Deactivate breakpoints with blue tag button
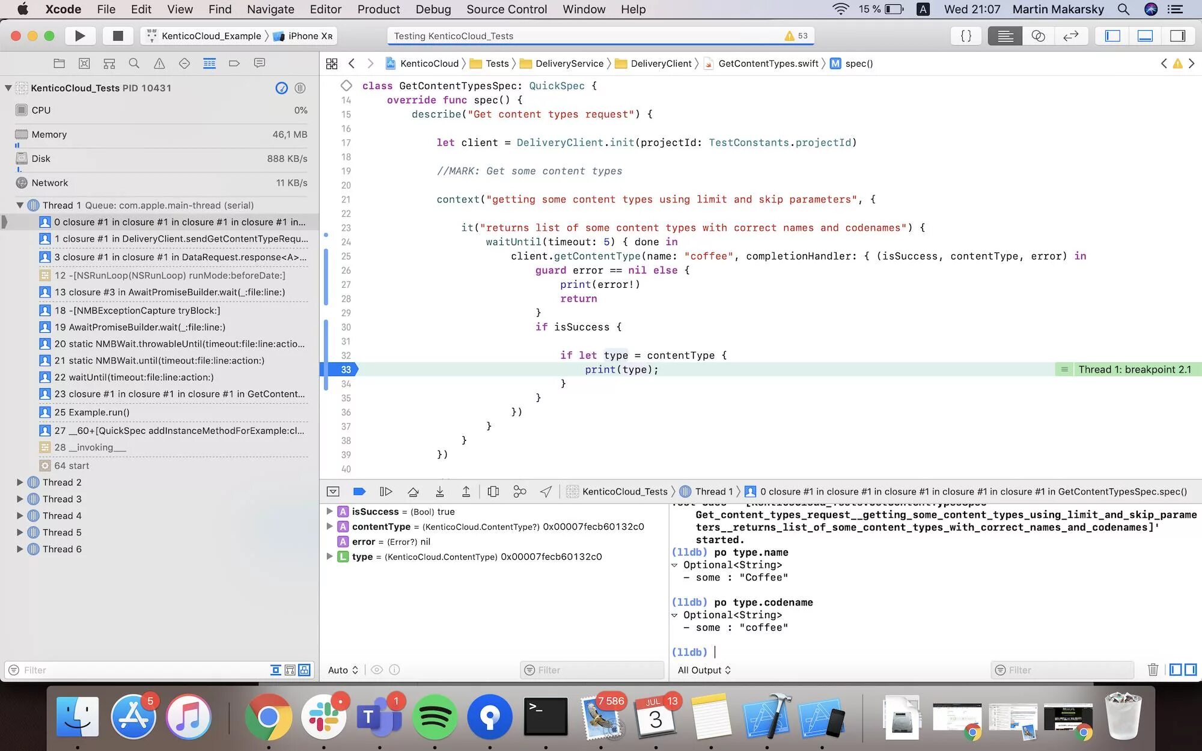The width and height of the screenshot is (1202, 751). pyautogui.click(x=359, y=491)
